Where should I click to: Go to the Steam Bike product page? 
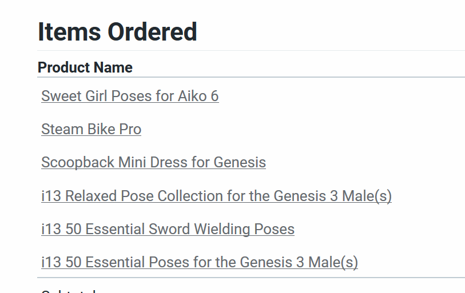tap(91, 129)
